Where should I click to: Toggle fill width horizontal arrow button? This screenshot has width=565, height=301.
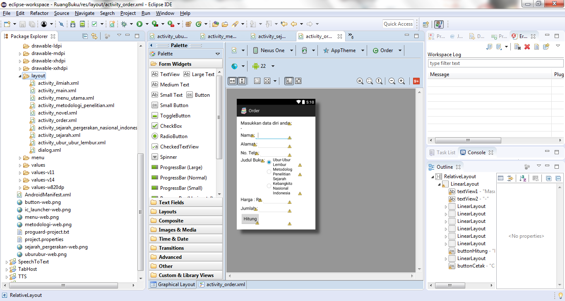[233, 81]
